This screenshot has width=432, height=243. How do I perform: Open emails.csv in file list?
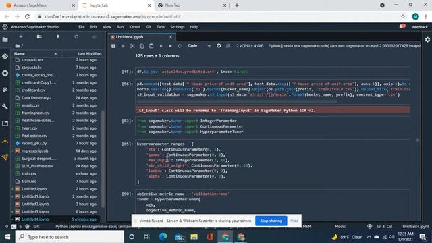coord(56,105)
